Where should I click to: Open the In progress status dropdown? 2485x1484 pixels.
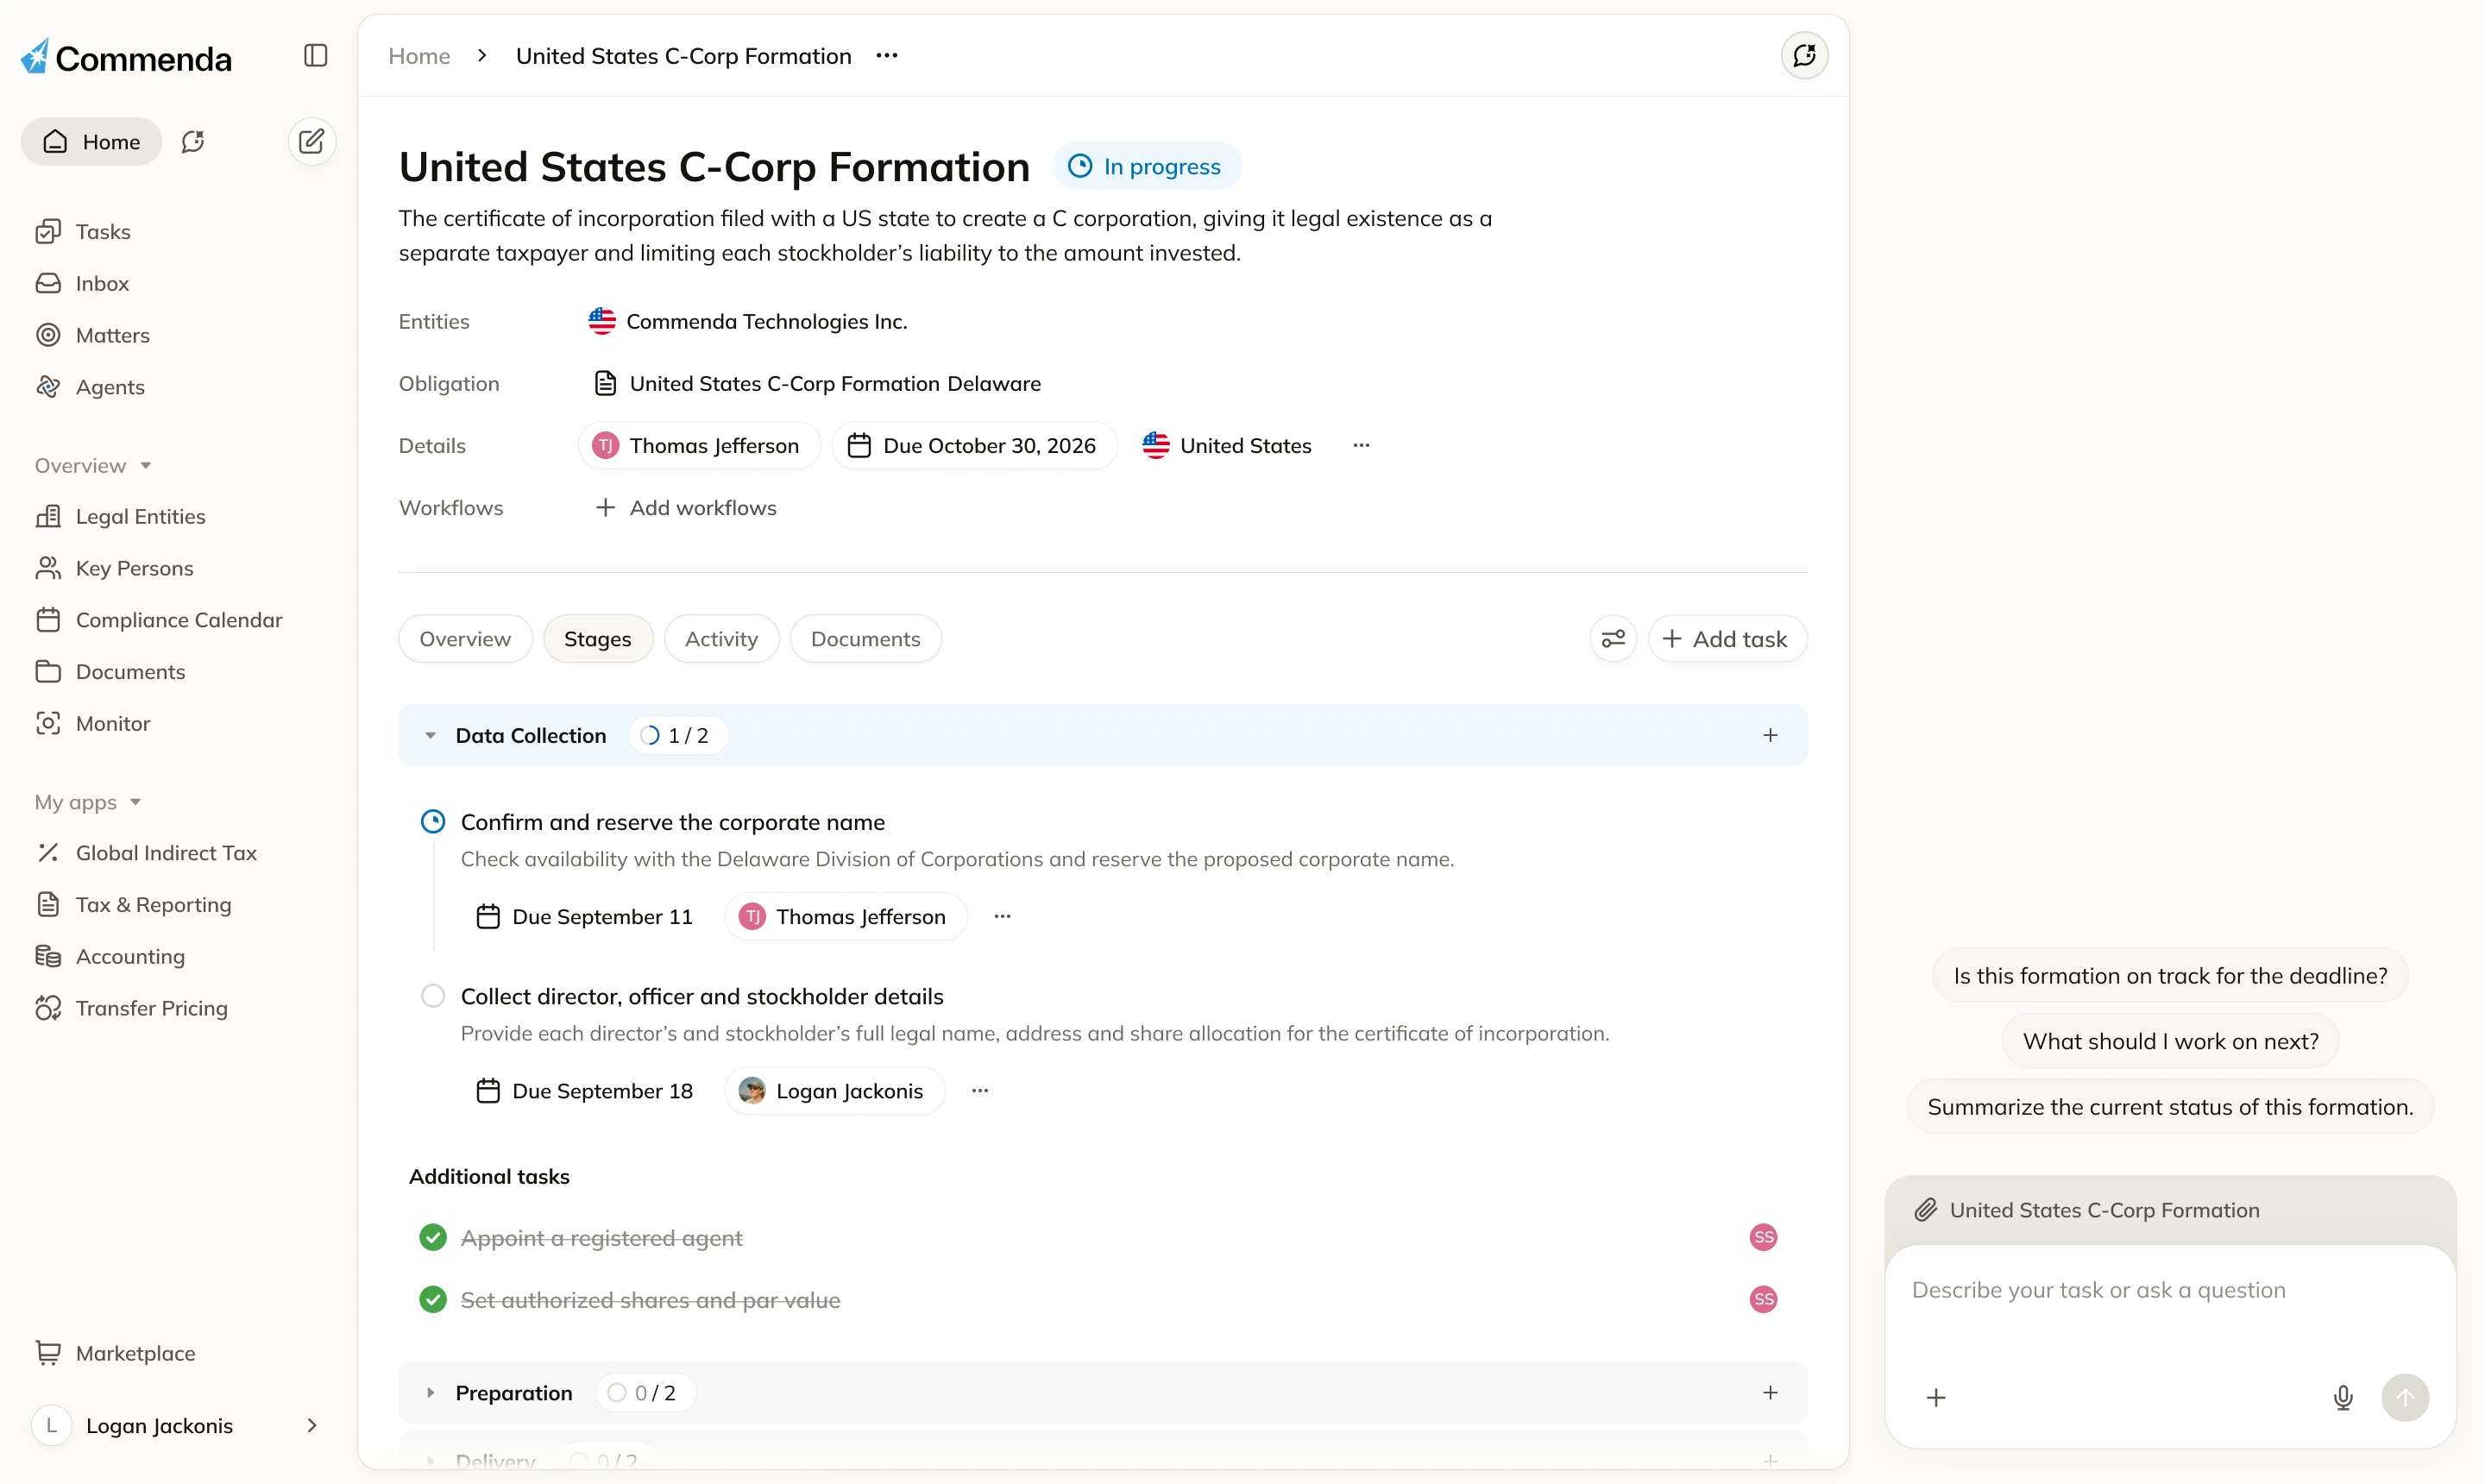(1146, 166)
